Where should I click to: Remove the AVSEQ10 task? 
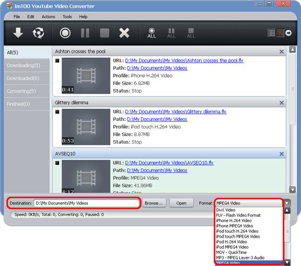[282, 154]
